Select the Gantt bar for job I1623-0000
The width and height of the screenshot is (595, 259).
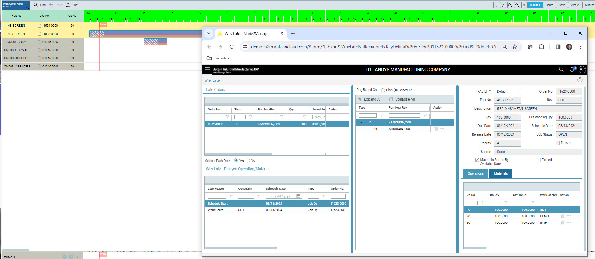pyautogui.click(x=146, y=34)
